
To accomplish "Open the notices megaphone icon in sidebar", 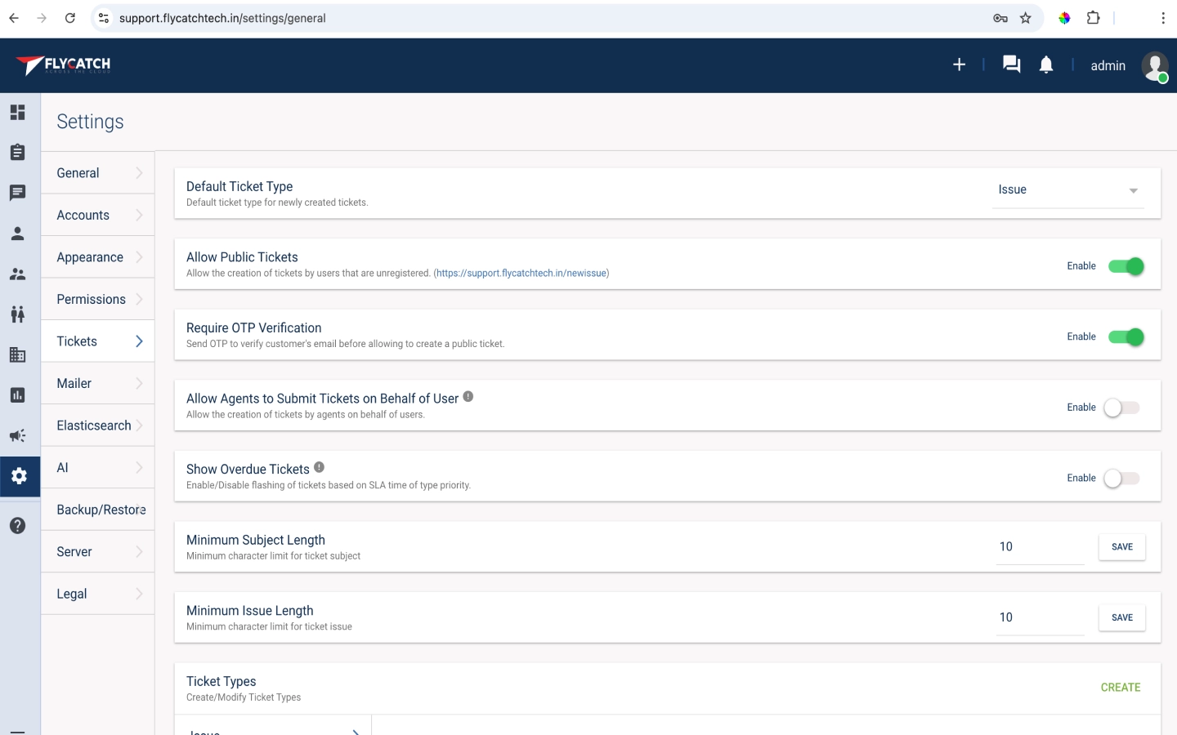I will click(17, 435).
